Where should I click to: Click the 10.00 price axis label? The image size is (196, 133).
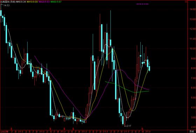(x=192, y=49)
